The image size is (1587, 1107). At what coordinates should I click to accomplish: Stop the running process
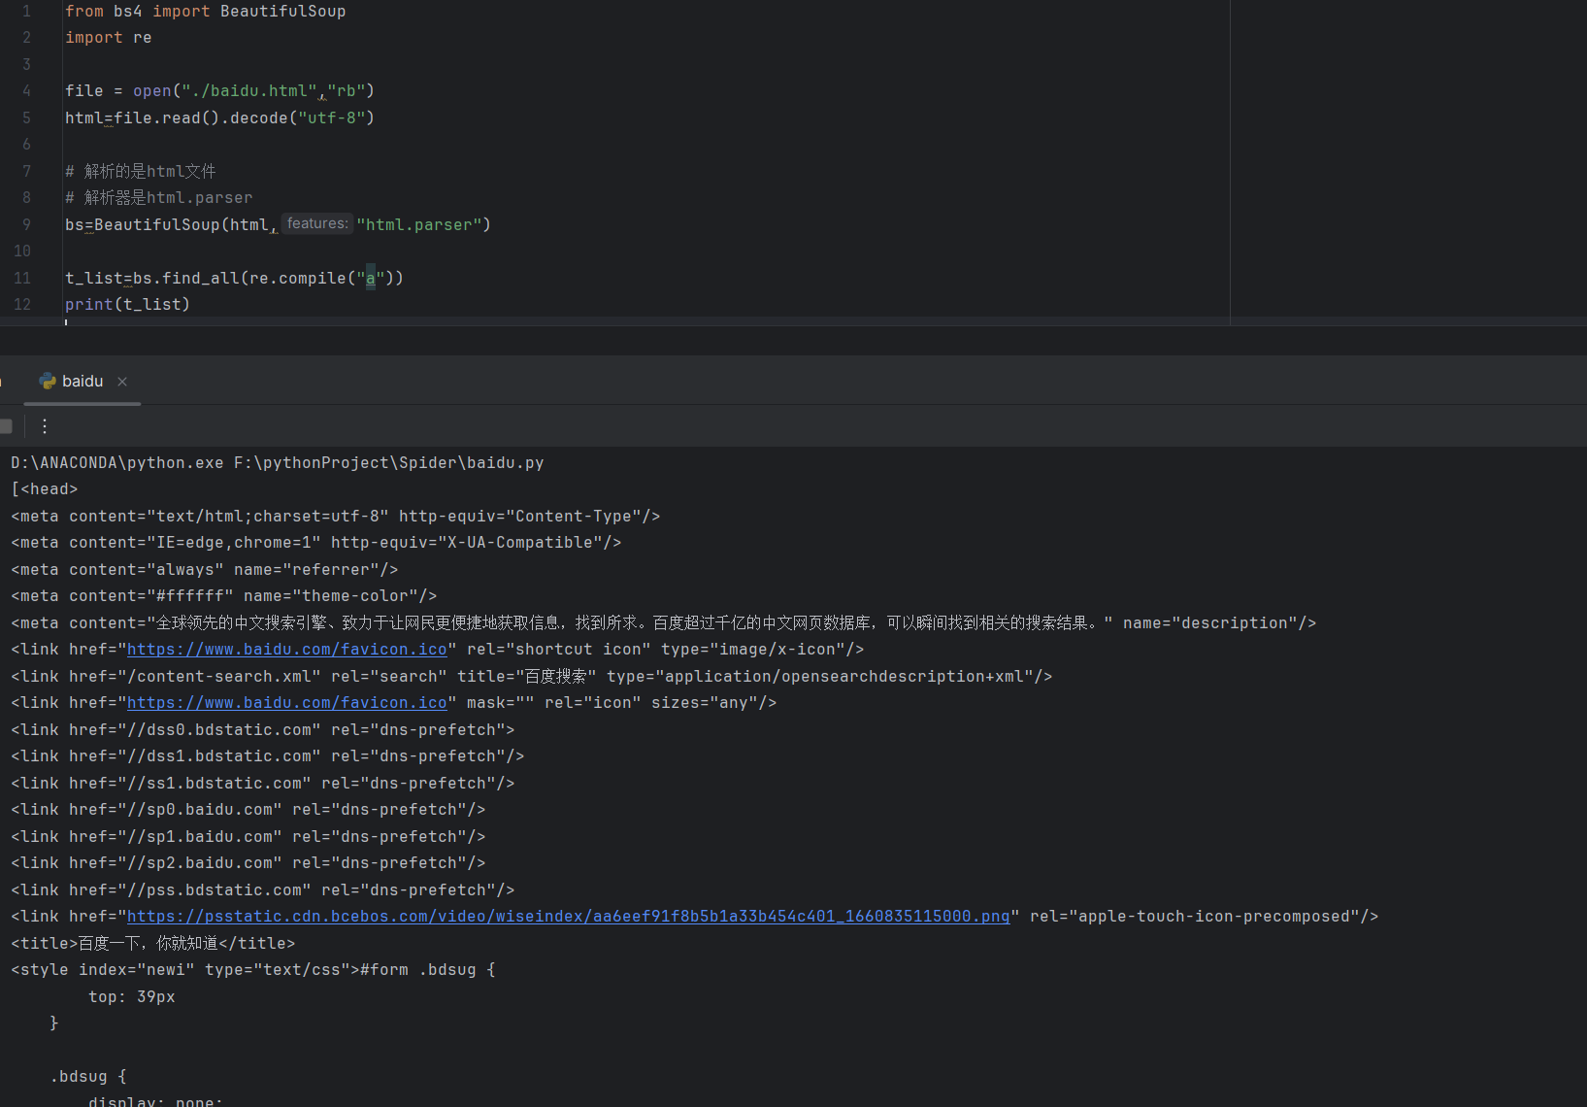click(6, 426)
